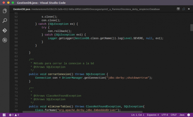Screen dimensions: 193x117
Task: Click the horizontal scrollbar at editor bottom
Action: tap(82, 112)
